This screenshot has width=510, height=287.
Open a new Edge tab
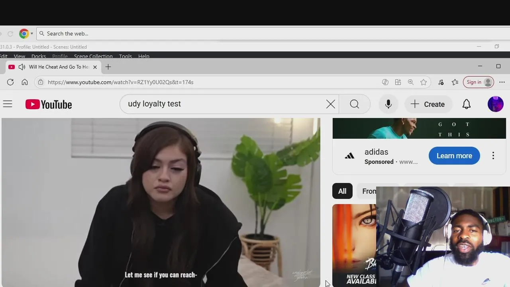108,67
